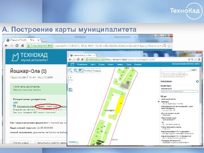Bookmark page star in front browser
This screenshot has height=153, width=204.
click(195, 59)
